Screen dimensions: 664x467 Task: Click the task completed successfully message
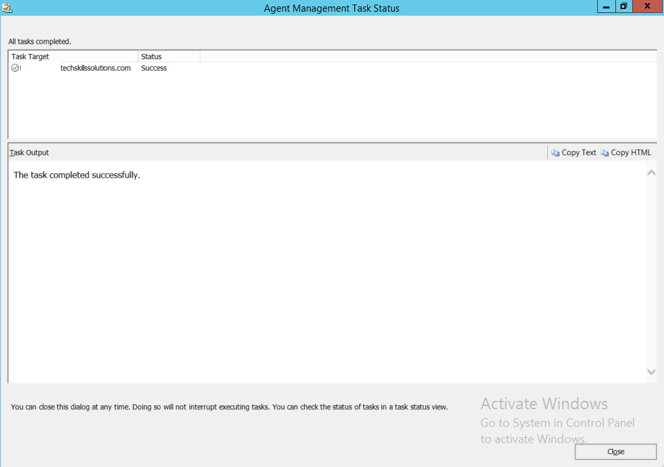click(77, 174)
